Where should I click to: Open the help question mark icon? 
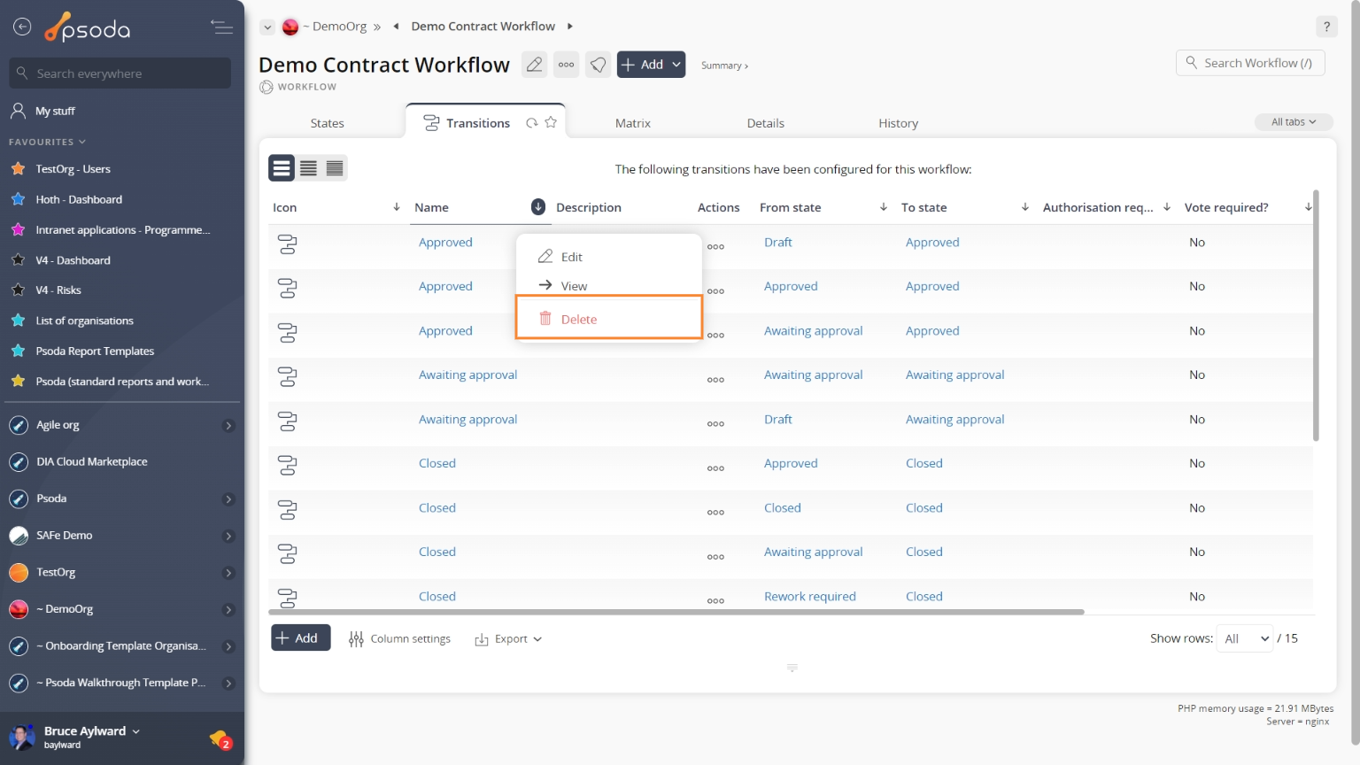[1326, 27]
